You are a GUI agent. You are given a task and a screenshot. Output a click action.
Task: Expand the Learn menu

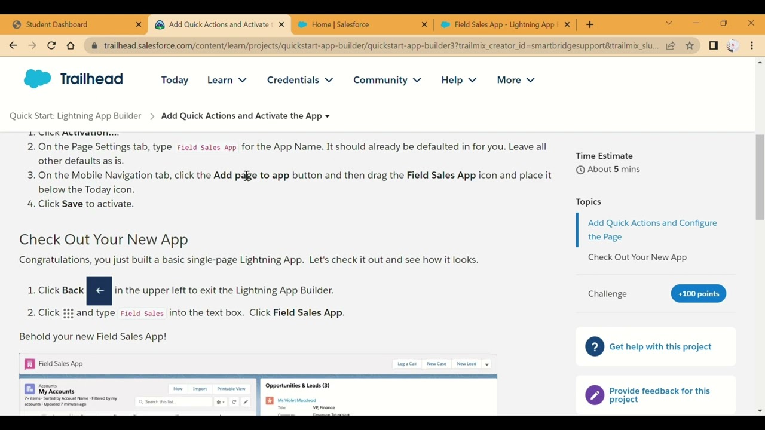[227, 80]
